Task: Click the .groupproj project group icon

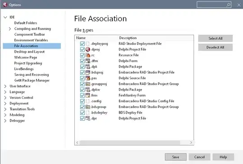Action: tap(88, 84)
